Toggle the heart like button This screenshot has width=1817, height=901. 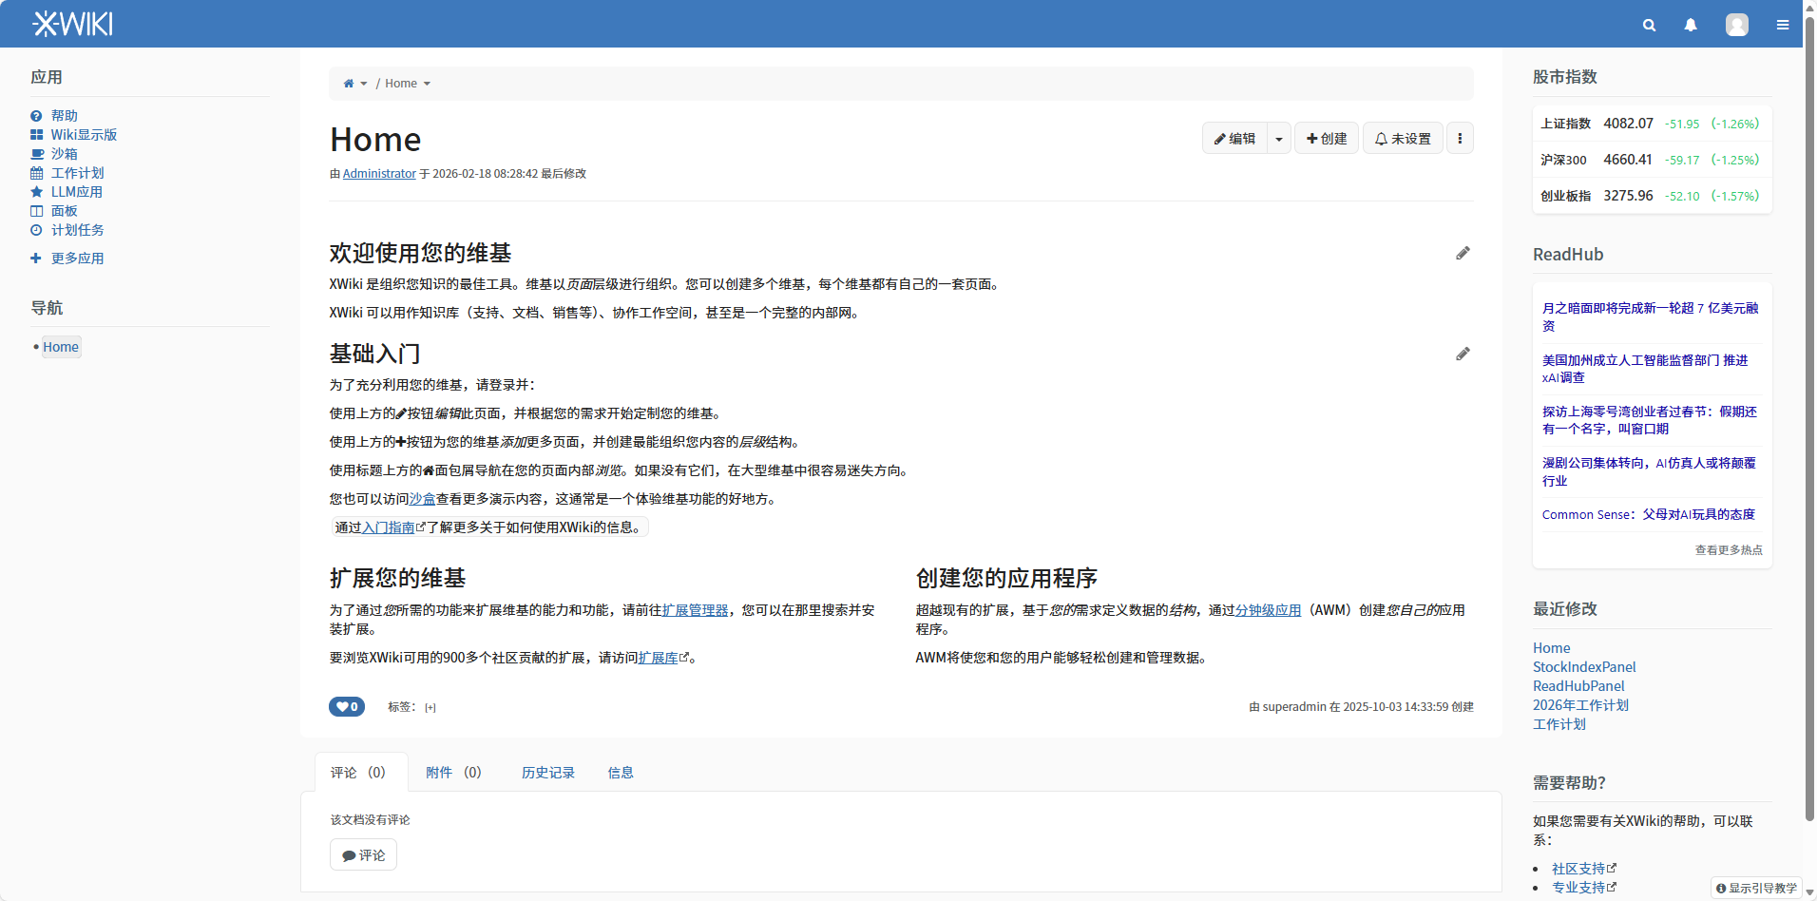347,707
